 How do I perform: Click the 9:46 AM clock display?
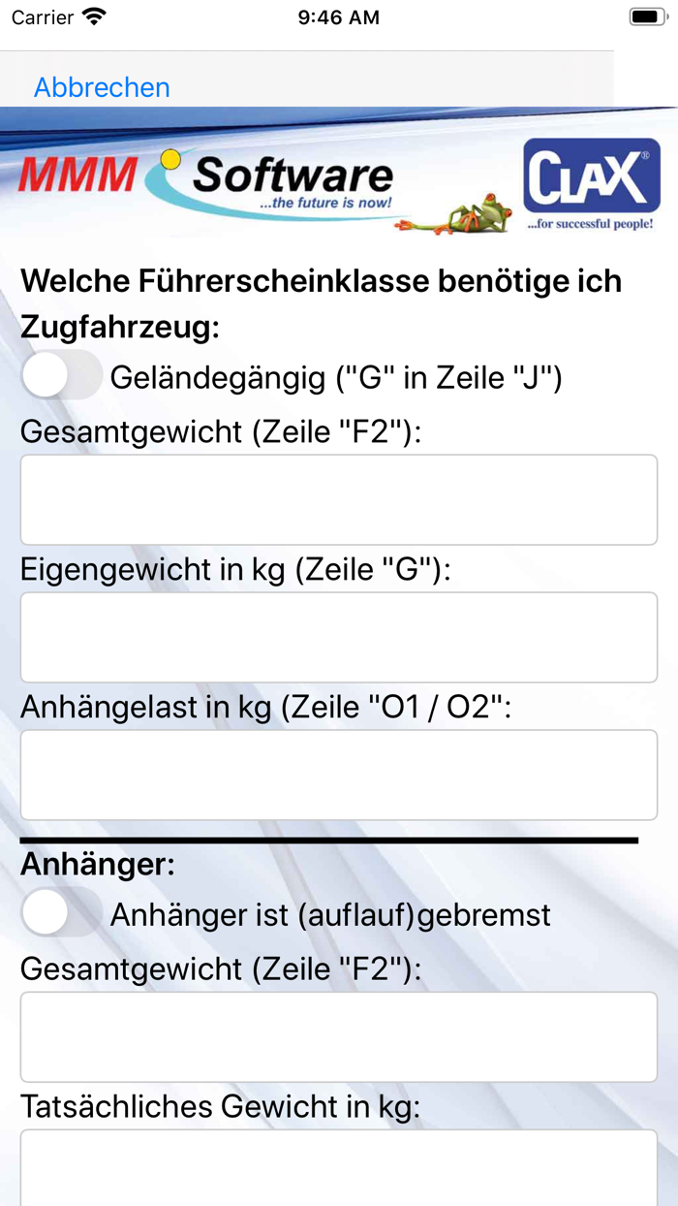[x=337, y=16]
